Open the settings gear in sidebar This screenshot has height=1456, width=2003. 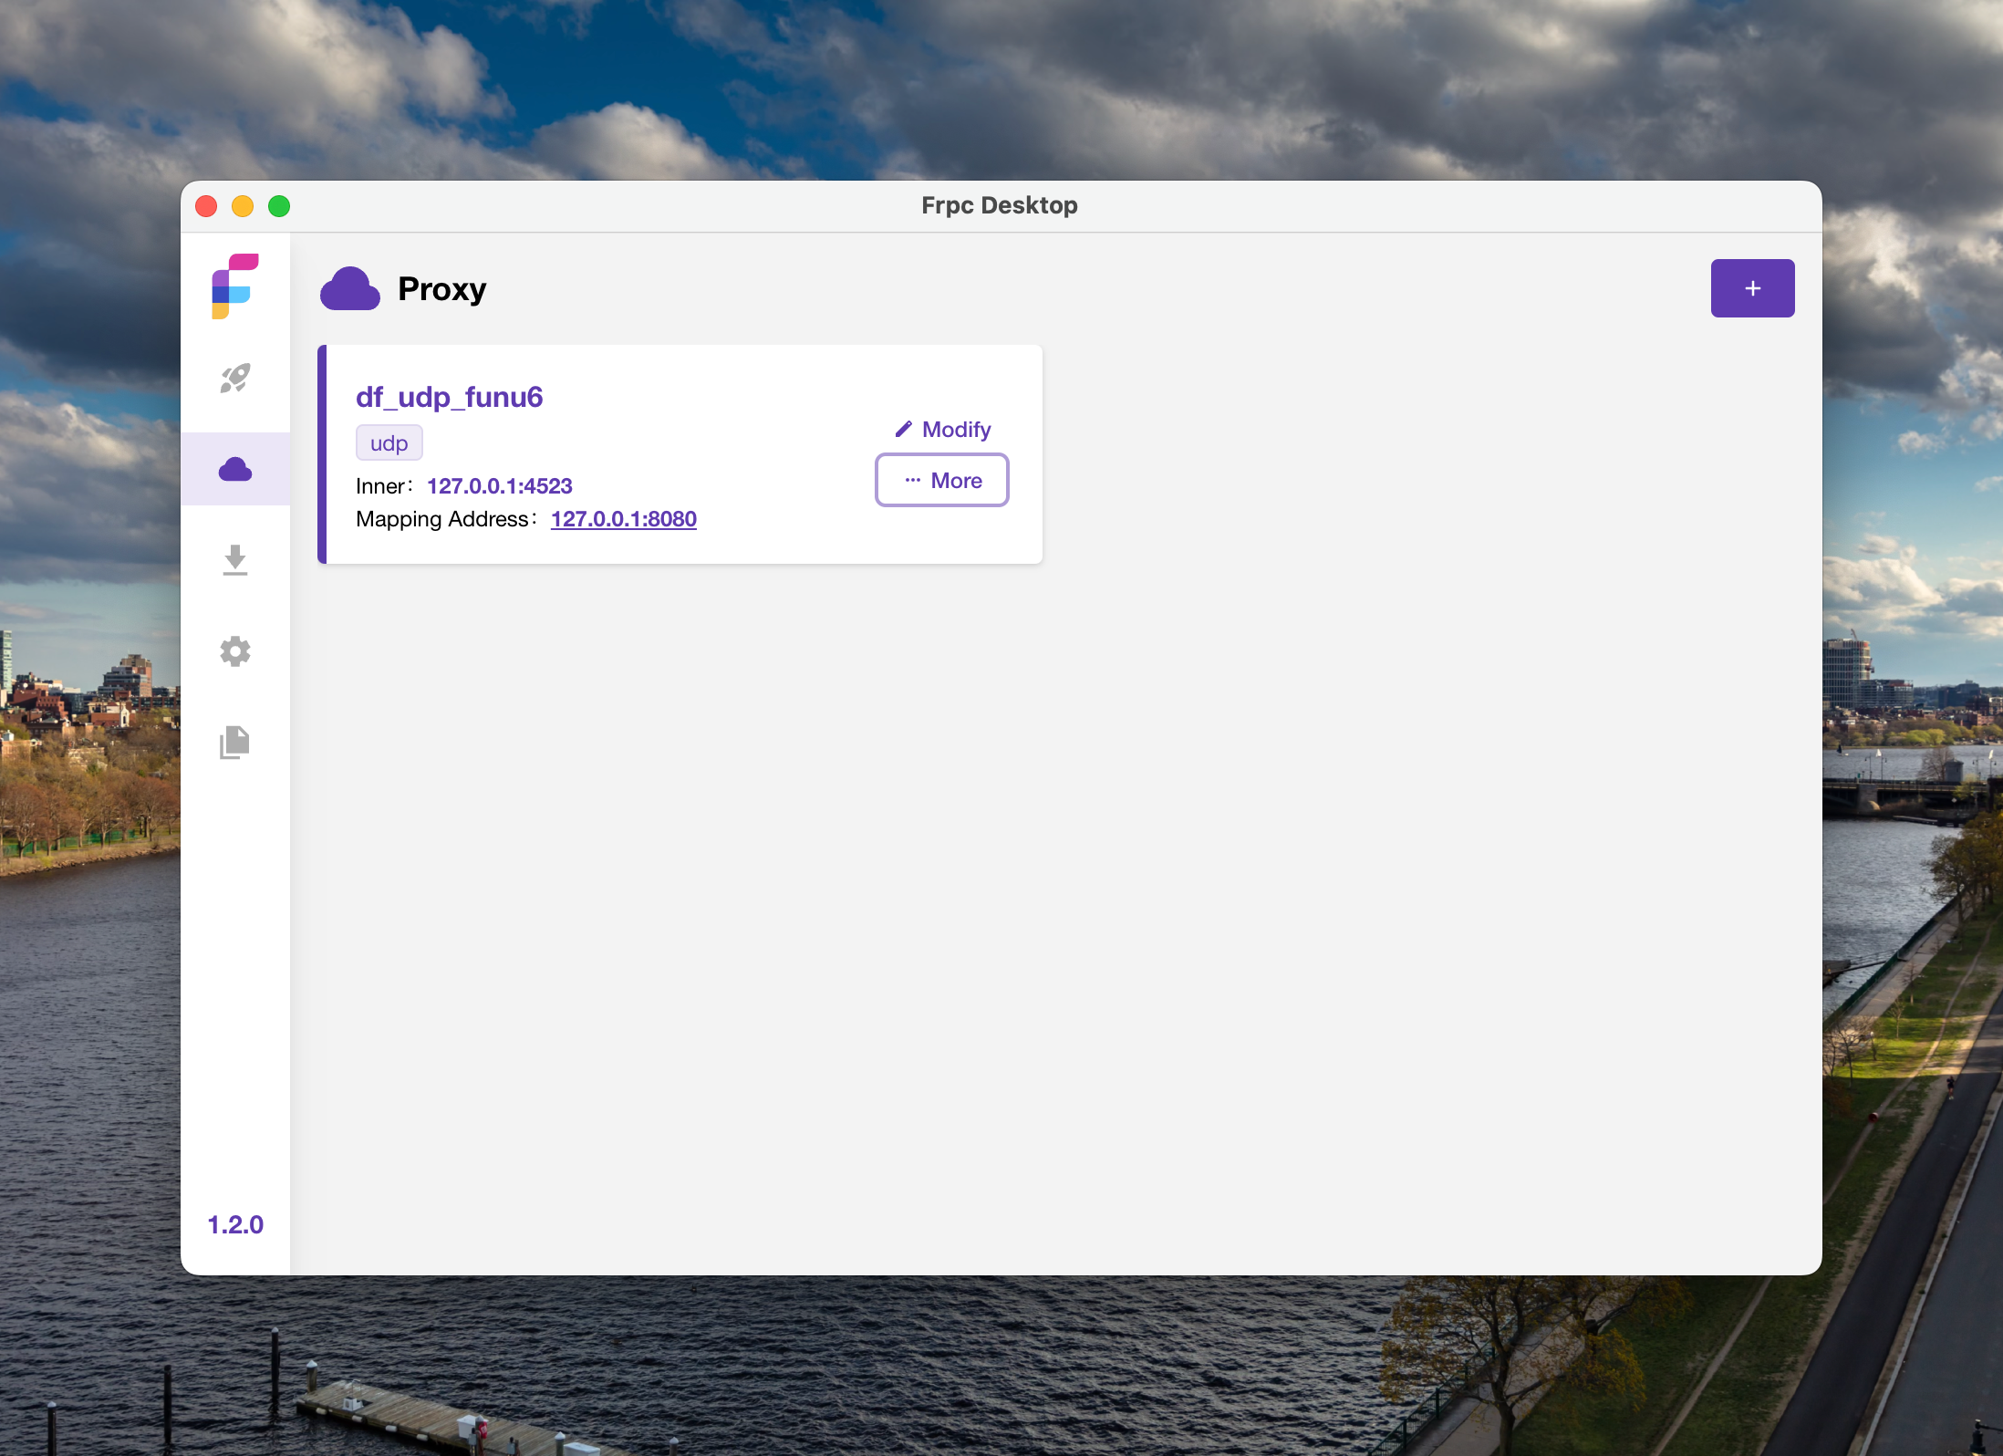tap(234, 651)
